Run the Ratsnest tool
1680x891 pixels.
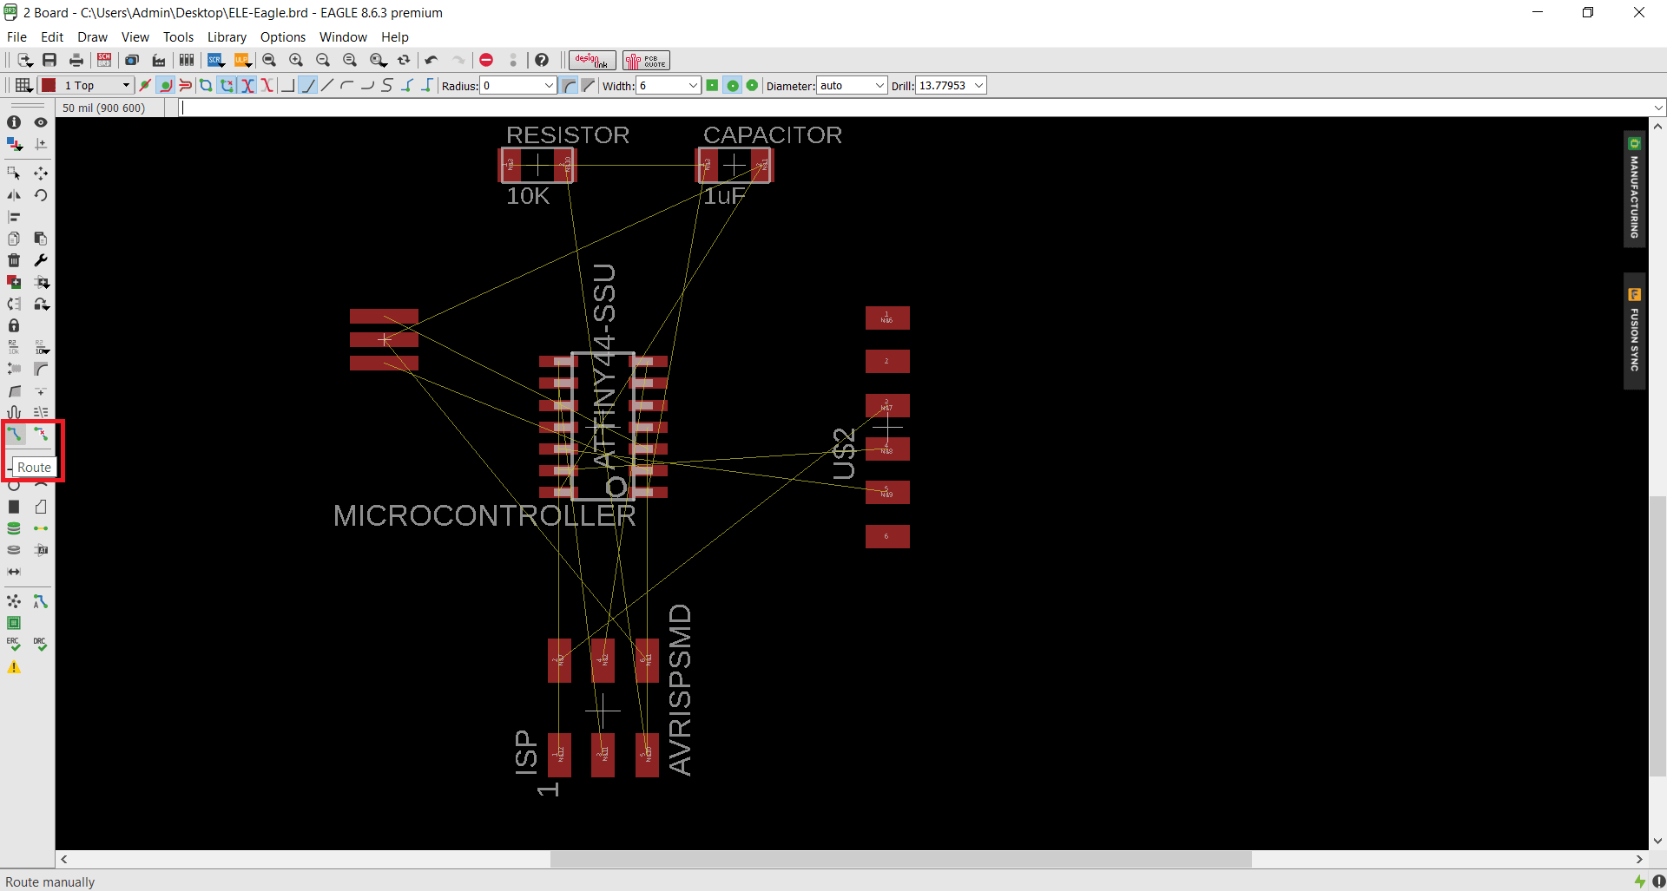14,601
